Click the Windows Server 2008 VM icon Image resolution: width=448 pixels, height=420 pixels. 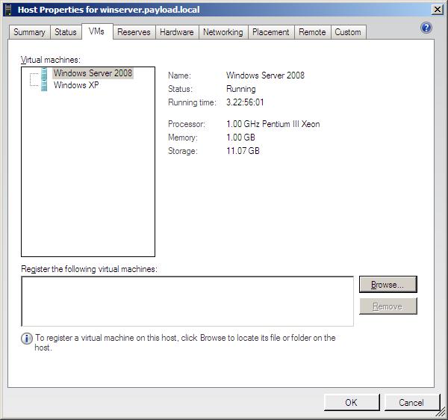coord(45,73)
